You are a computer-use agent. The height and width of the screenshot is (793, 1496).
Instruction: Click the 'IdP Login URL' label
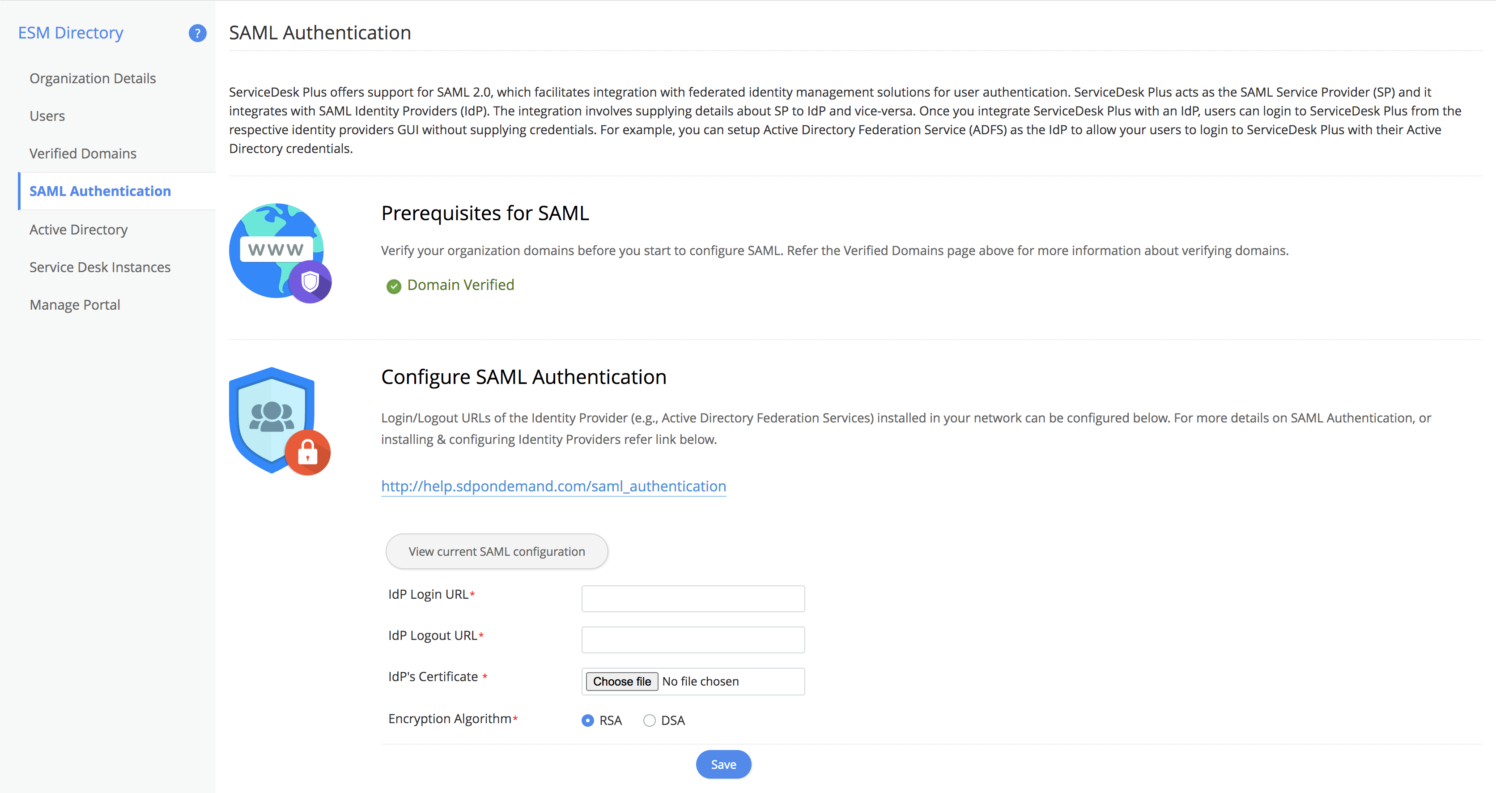(x=428, y=594)
